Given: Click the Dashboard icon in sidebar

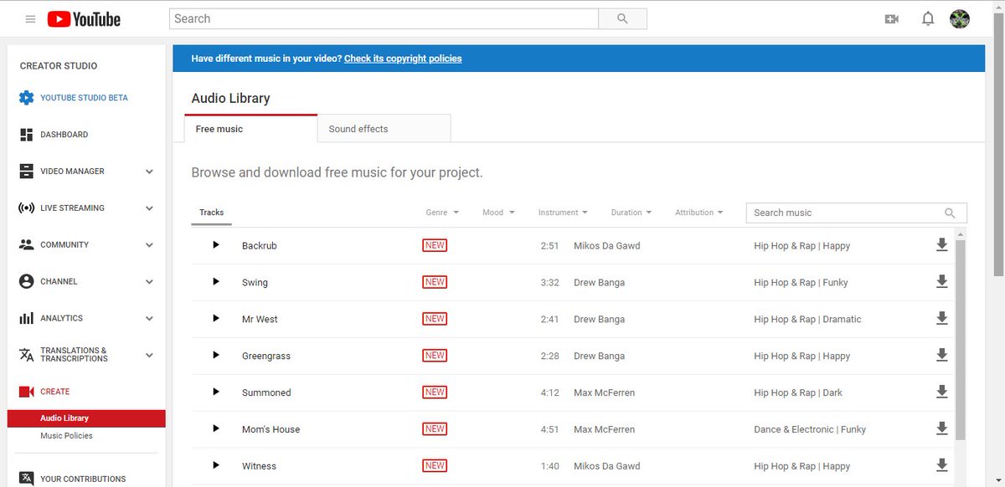Looking at the screenshot, I should (x=26, y=135).
